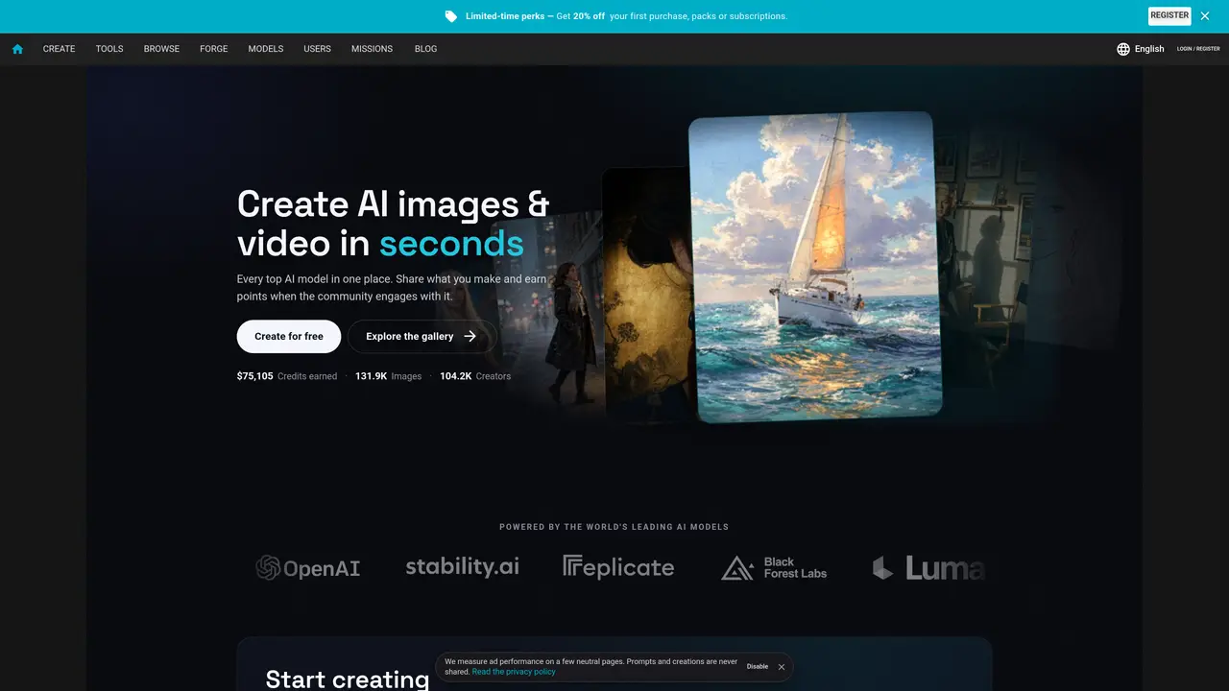1229x691 pixels.
Task: Click the Luma logo
Action: click(x=928, y=568)
